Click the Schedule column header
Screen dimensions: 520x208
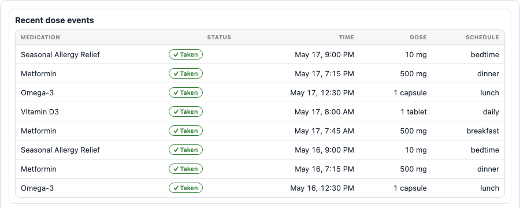pos(482,38)
